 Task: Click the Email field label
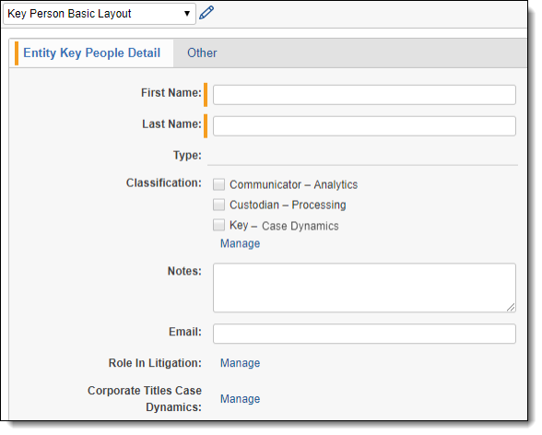(185, 332)
